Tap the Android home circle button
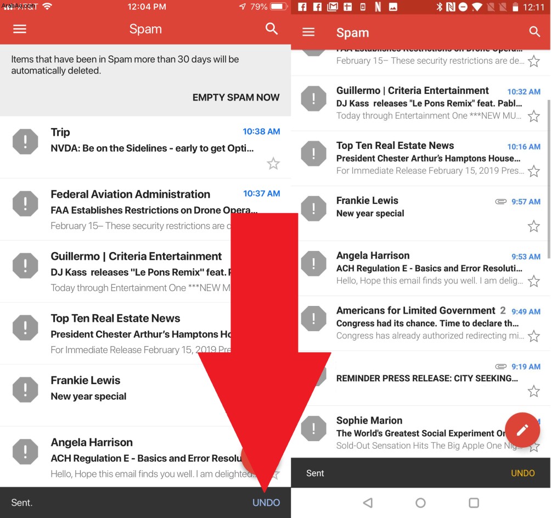The width and height of the screenshot is (551, 518). [x=420, y=503]
